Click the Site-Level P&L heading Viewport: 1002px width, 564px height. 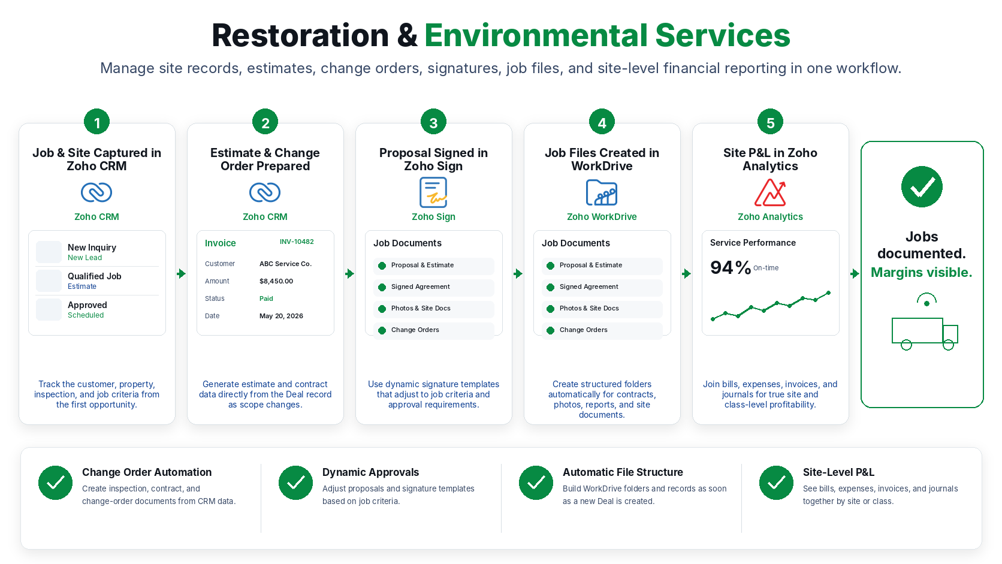(x=838, y=472)
